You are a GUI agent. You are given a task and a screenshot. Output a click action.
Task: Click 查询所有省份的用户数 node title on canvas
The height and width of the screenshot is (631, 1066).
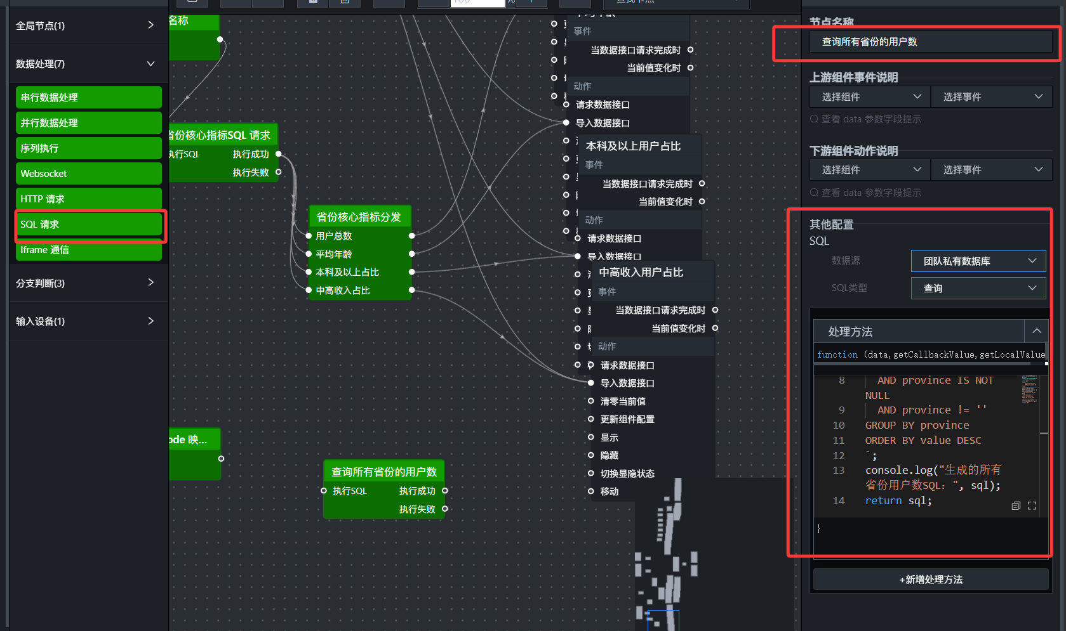point(384,472)
